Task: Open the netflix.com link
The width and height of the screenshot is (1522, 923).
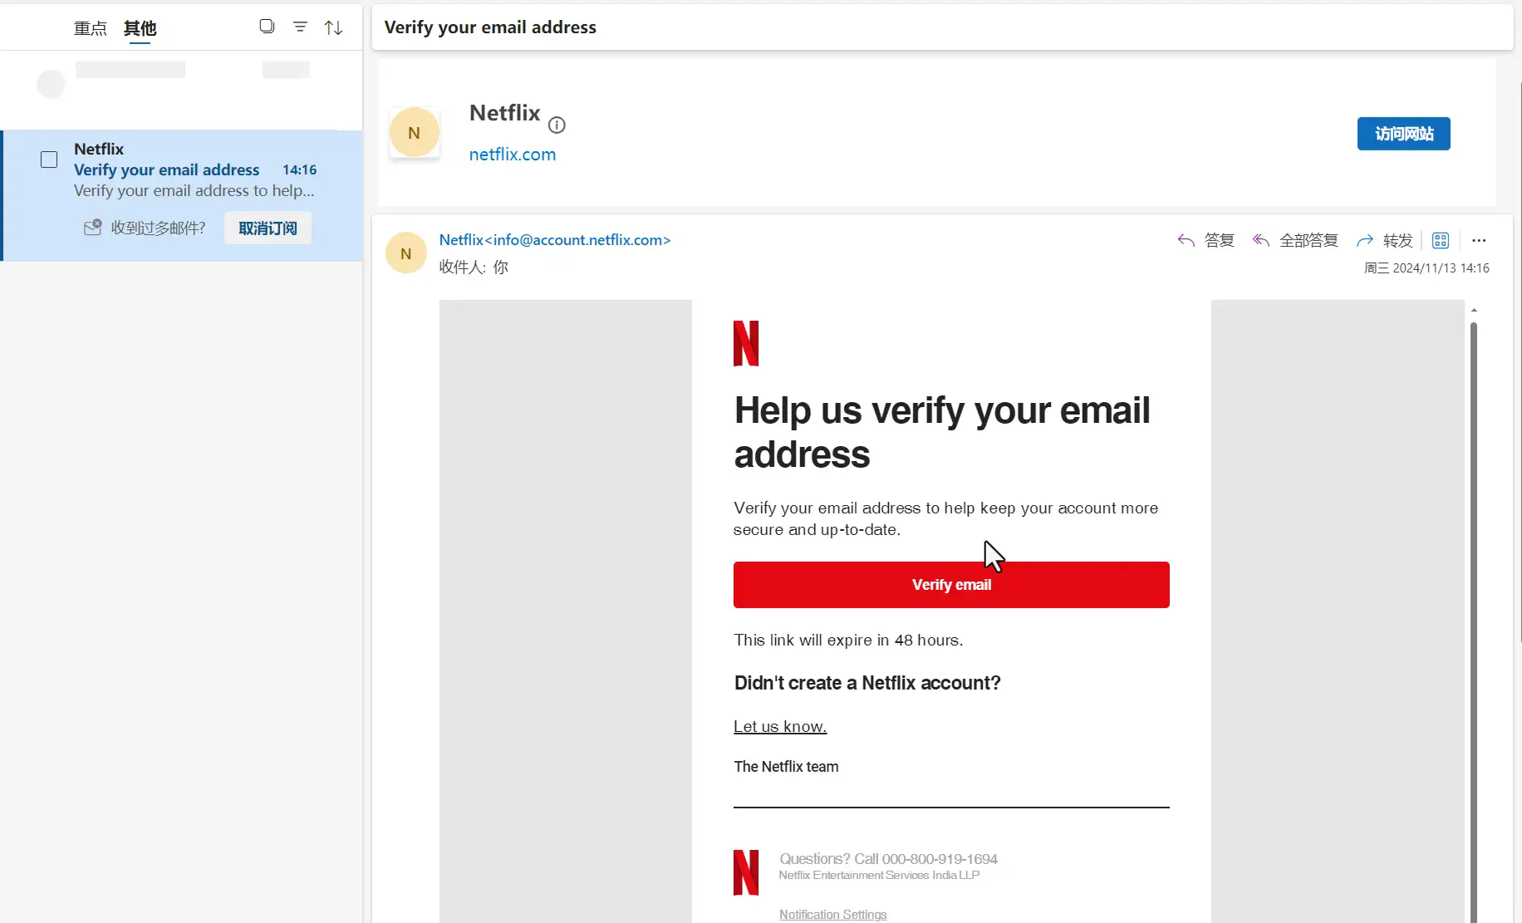Action: (x=513, y=155)
